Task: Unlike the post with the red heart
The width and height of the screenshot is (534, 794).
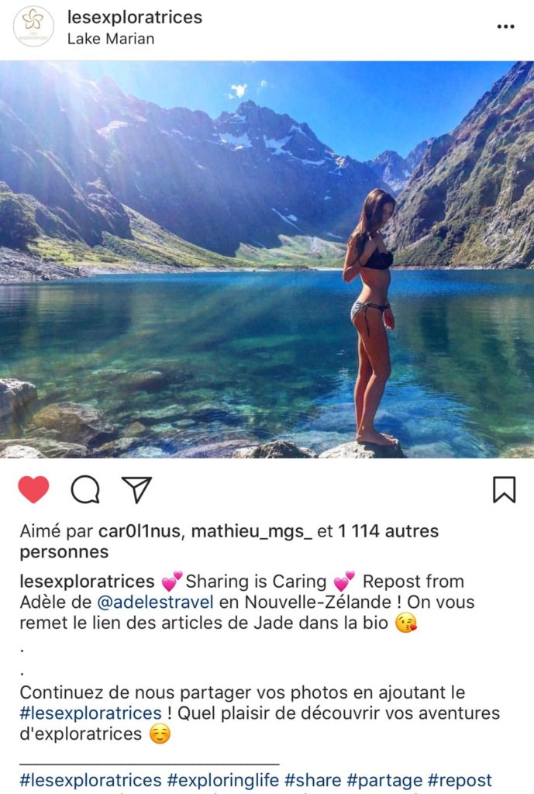Action: pos(33,489)
